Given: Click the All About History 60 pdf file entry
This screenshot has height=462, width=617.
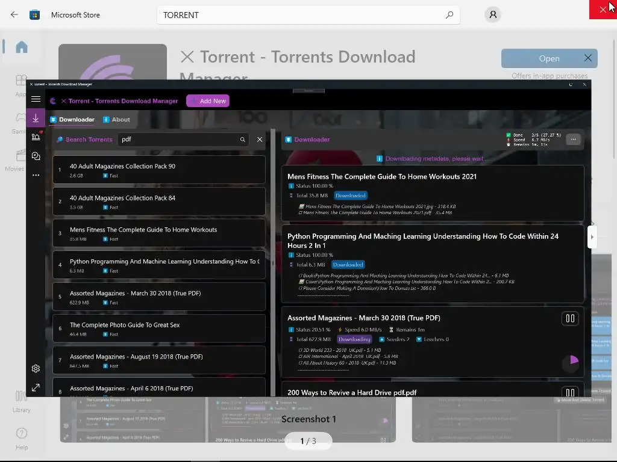Looking at the screenshot, I should tap(347, 363).
